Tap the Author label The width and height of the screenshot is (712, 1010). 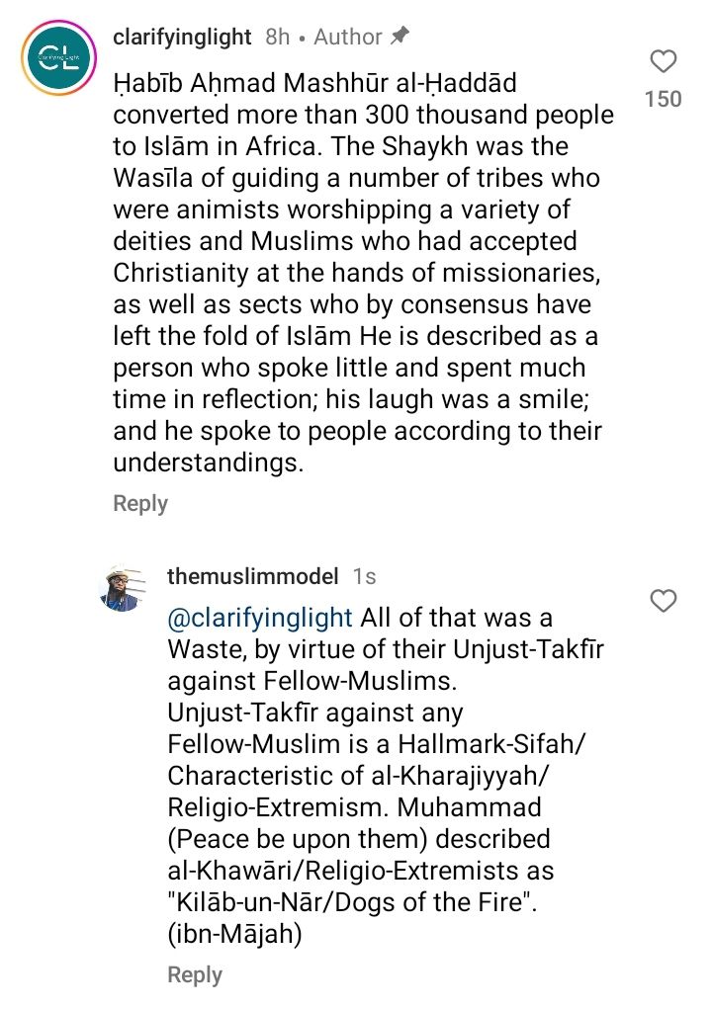347,38
